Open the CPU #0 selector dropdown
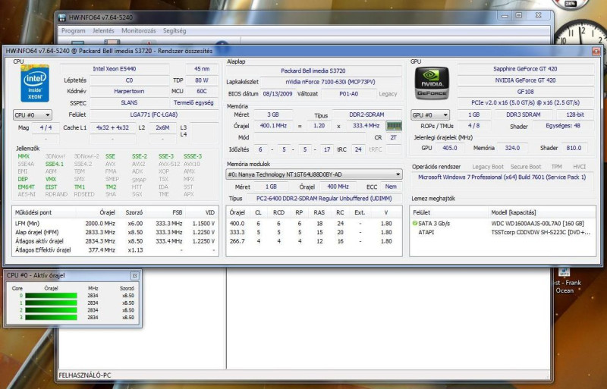Image resolution: width=607 pixels, height=389 pixels. tap(33, 115)
